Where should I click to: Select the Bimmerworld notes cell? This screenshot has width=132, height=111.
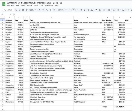click(88, 42)
